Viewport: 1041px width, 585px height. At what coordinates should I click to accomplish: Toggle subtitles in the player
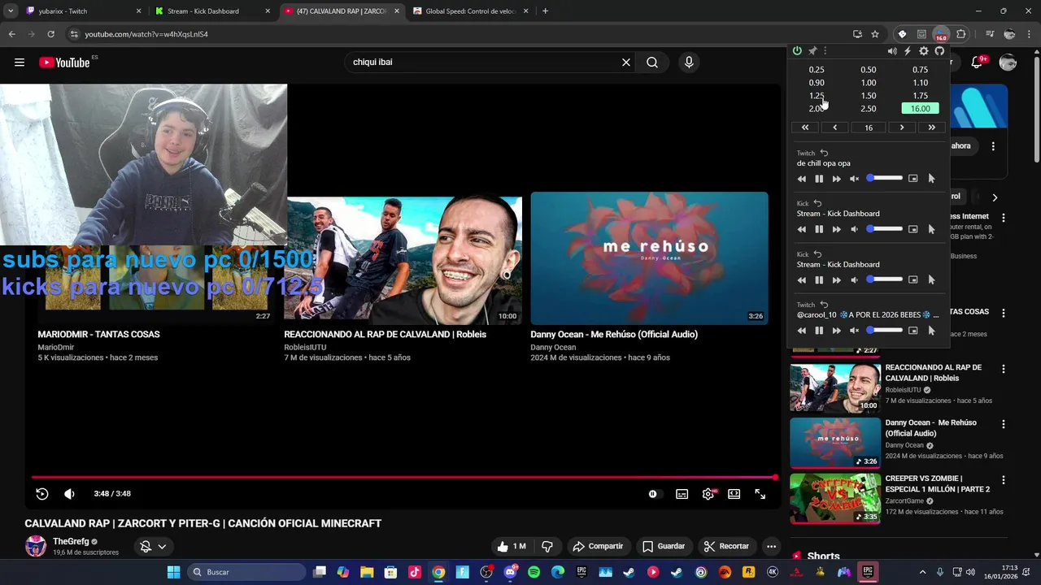[682, 494]
